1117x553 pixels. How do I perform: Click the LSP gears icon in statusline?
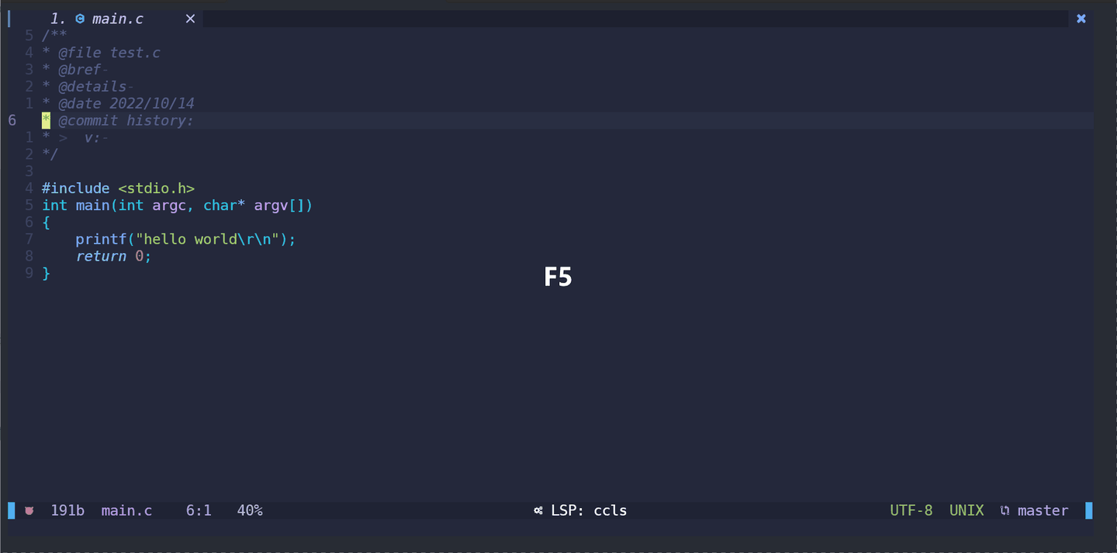pyautogui.click(x=538, y=510)
